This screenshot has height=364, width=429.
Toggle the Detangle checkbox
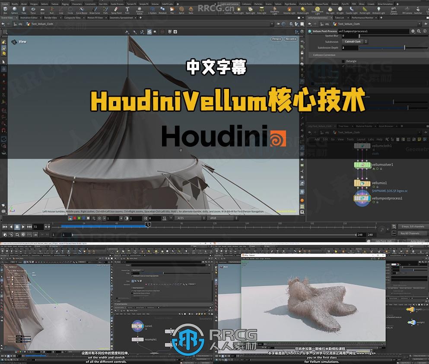pyautogui.click(x=343, y=61)
